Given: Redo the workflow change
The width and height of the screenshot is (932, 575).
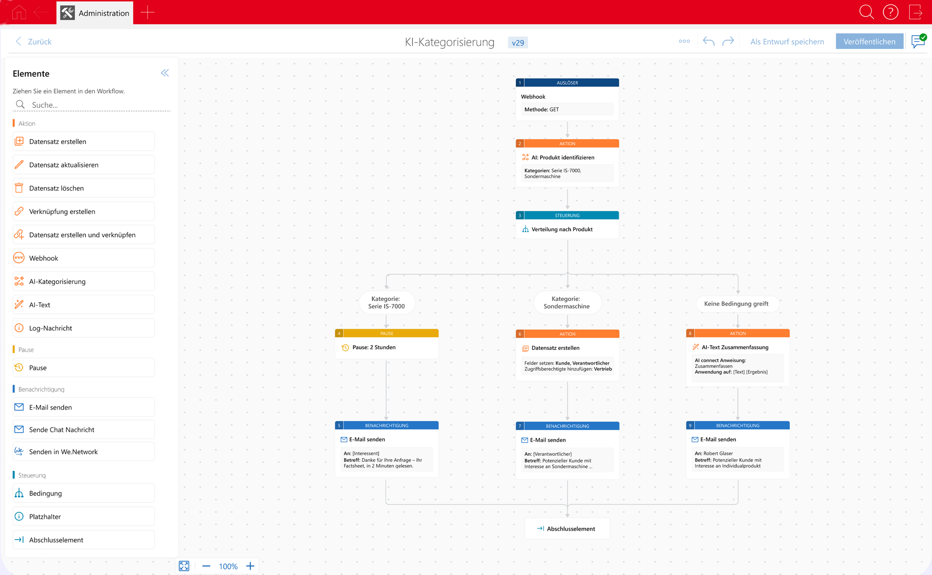Looking at the screenshot, I should (728, 41).
